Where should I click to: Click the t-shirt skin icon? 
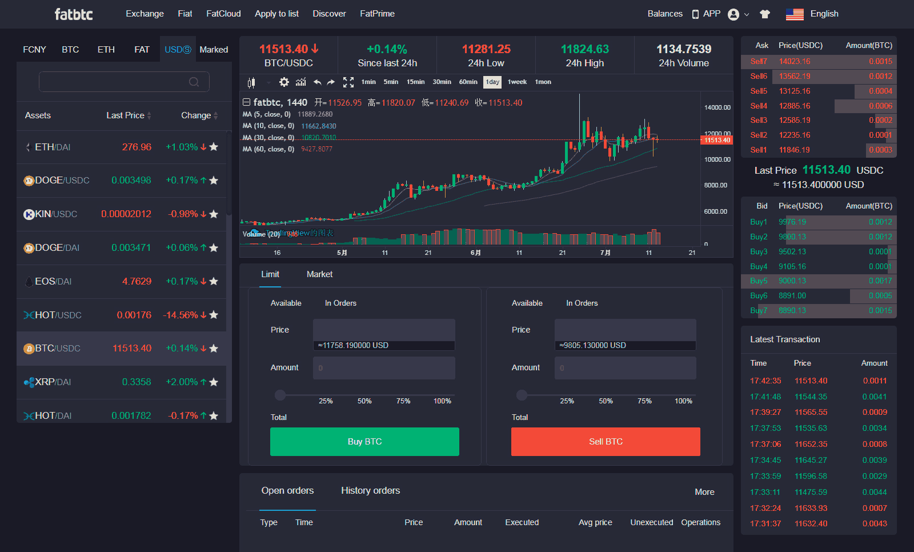pos(765,14)
